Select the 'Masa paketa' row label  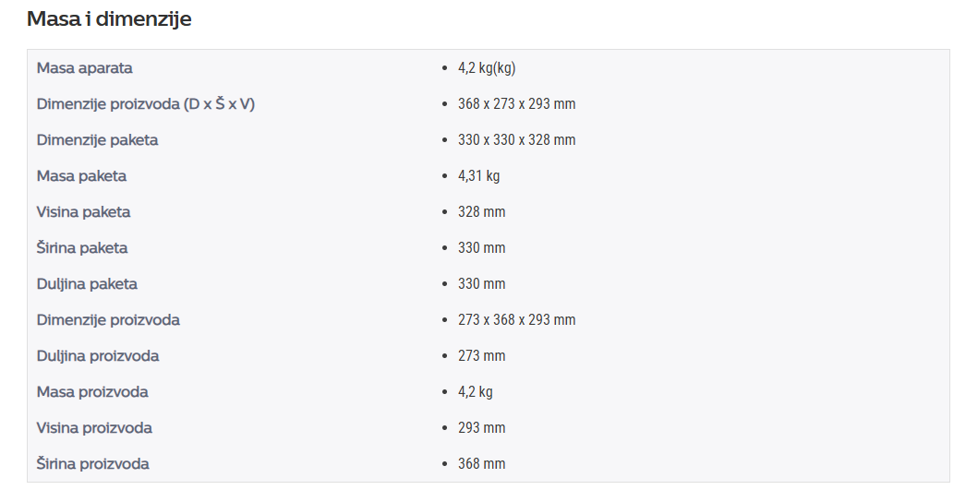(x=81, y=176)
